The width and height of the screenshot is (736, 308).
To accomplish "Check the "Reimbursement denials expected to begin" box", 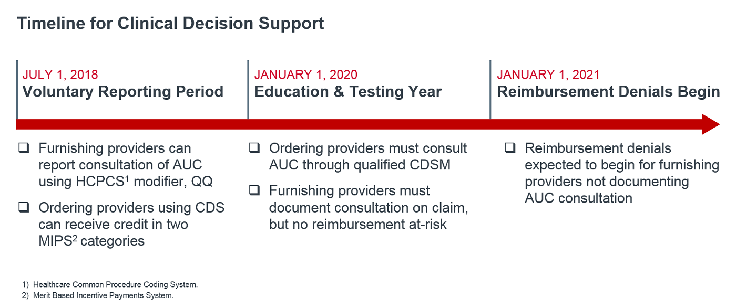I will 510,148.
